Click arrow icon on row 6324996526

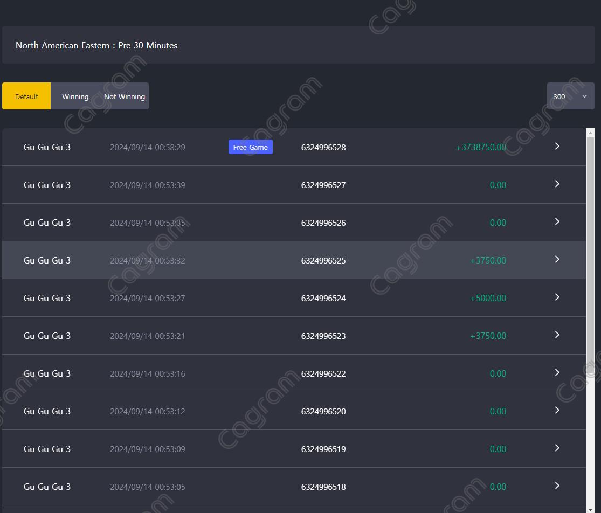point(557,222)
